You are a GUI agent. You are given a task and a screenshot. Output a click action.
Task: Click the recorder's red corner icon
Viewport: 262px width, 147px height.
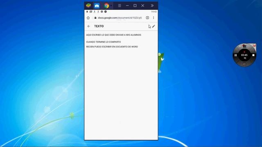click(x=254, y=45)
